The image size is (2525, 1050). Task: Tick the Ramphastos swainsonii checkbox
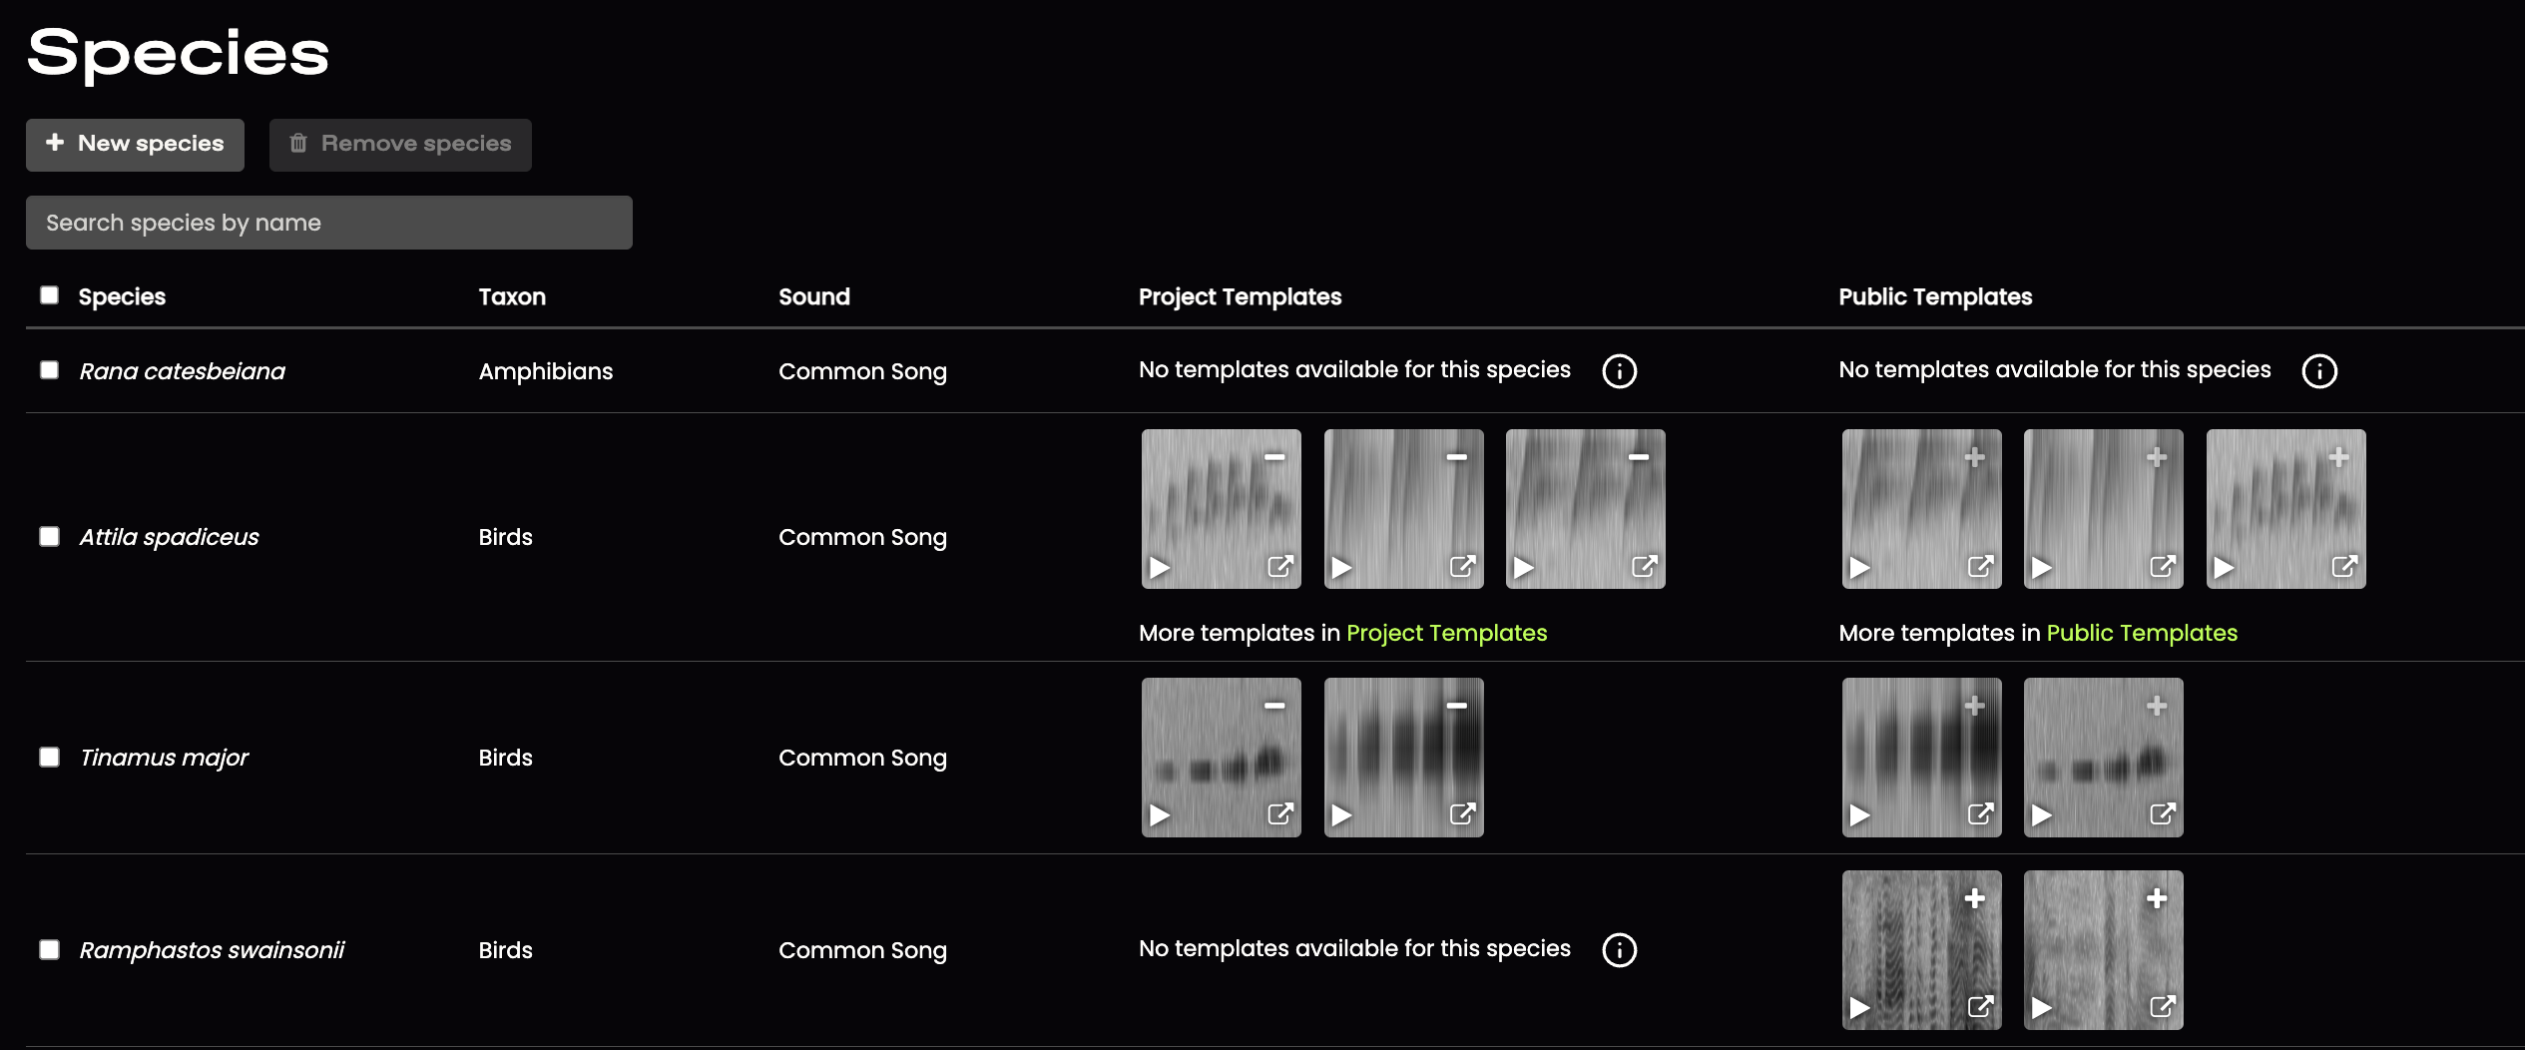pyautogui.click(x=49, y=949)
